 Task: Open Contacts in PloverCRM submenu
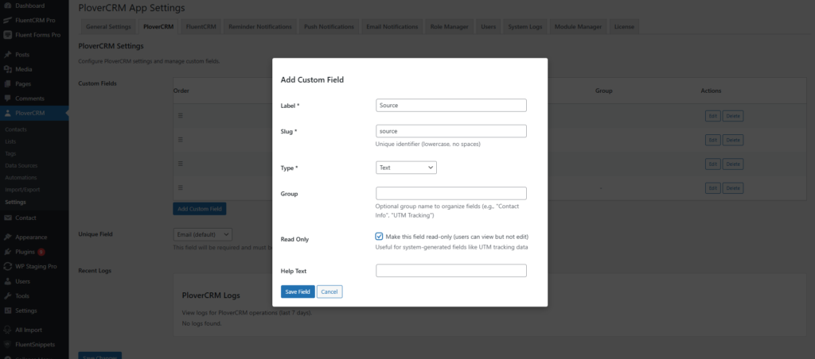click(x=16, y=129)
